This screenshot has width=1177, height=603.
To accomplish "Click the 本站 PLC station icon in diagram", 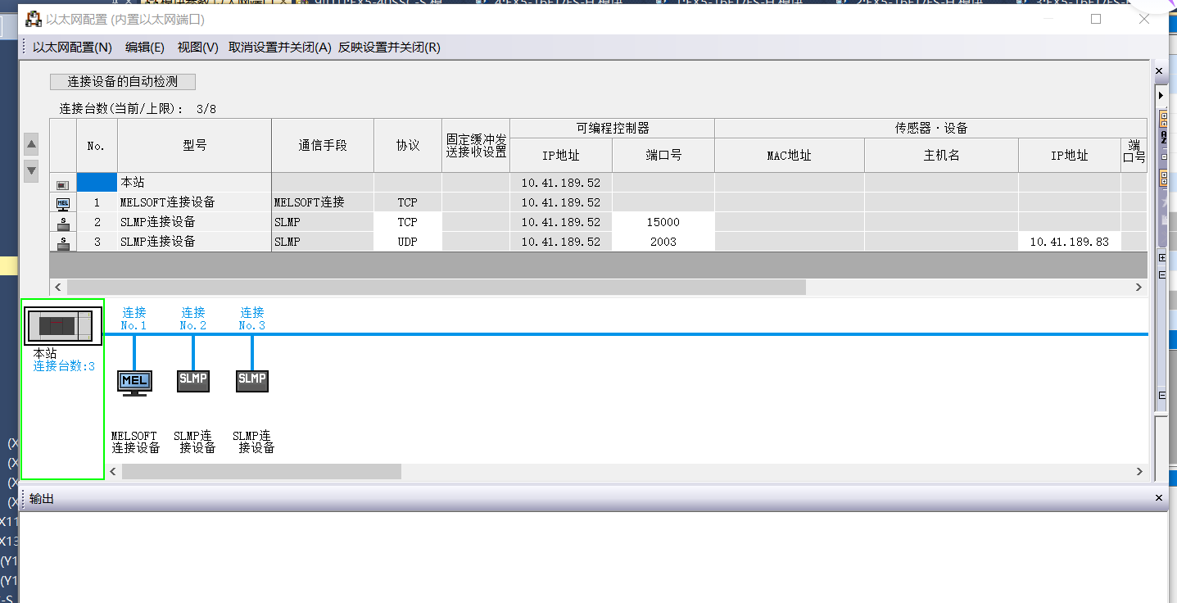I will point(63,326).
